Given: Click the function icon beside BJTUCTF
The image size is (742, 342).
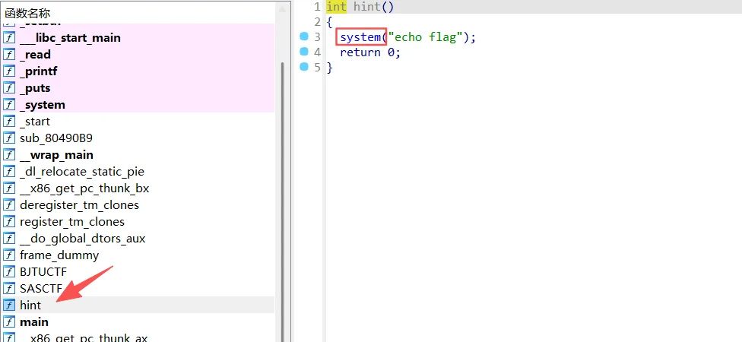Looking at the screenshot, I should (9, 272).
